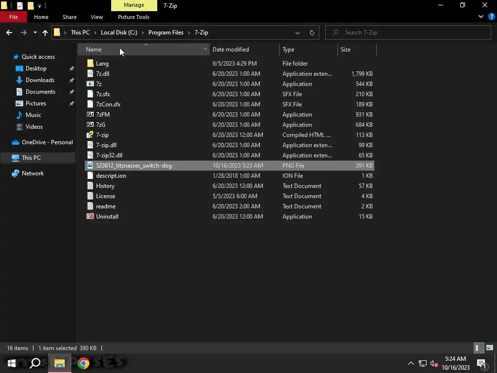This screenshot has width=497, height=373.
Task: Go up one folder level
Action: [45, 33]
